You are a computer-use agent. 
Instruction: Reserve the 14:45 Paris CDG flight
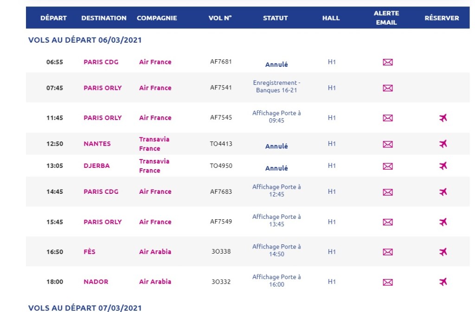tap(443, 192)
